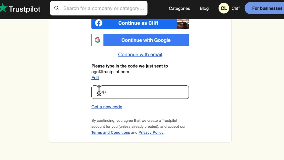Click the Facebook profile photo thumbnail

click(183, 24)
